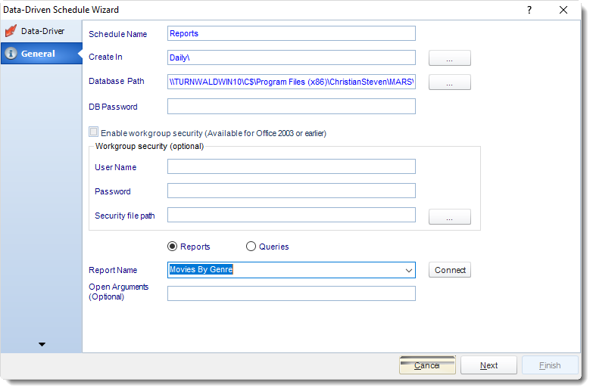
Task: Click the DB Password field
Action: point(292,107)
